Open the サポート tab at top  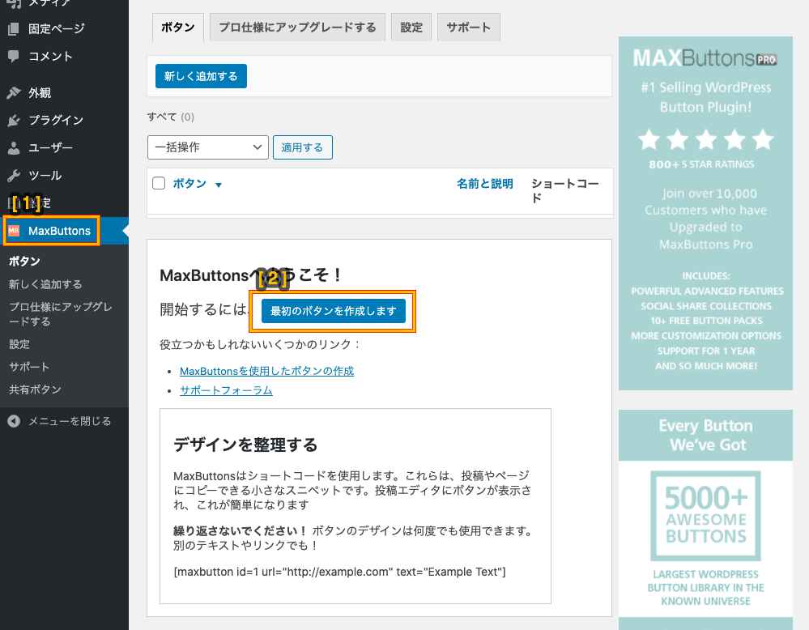coord(469,28)
